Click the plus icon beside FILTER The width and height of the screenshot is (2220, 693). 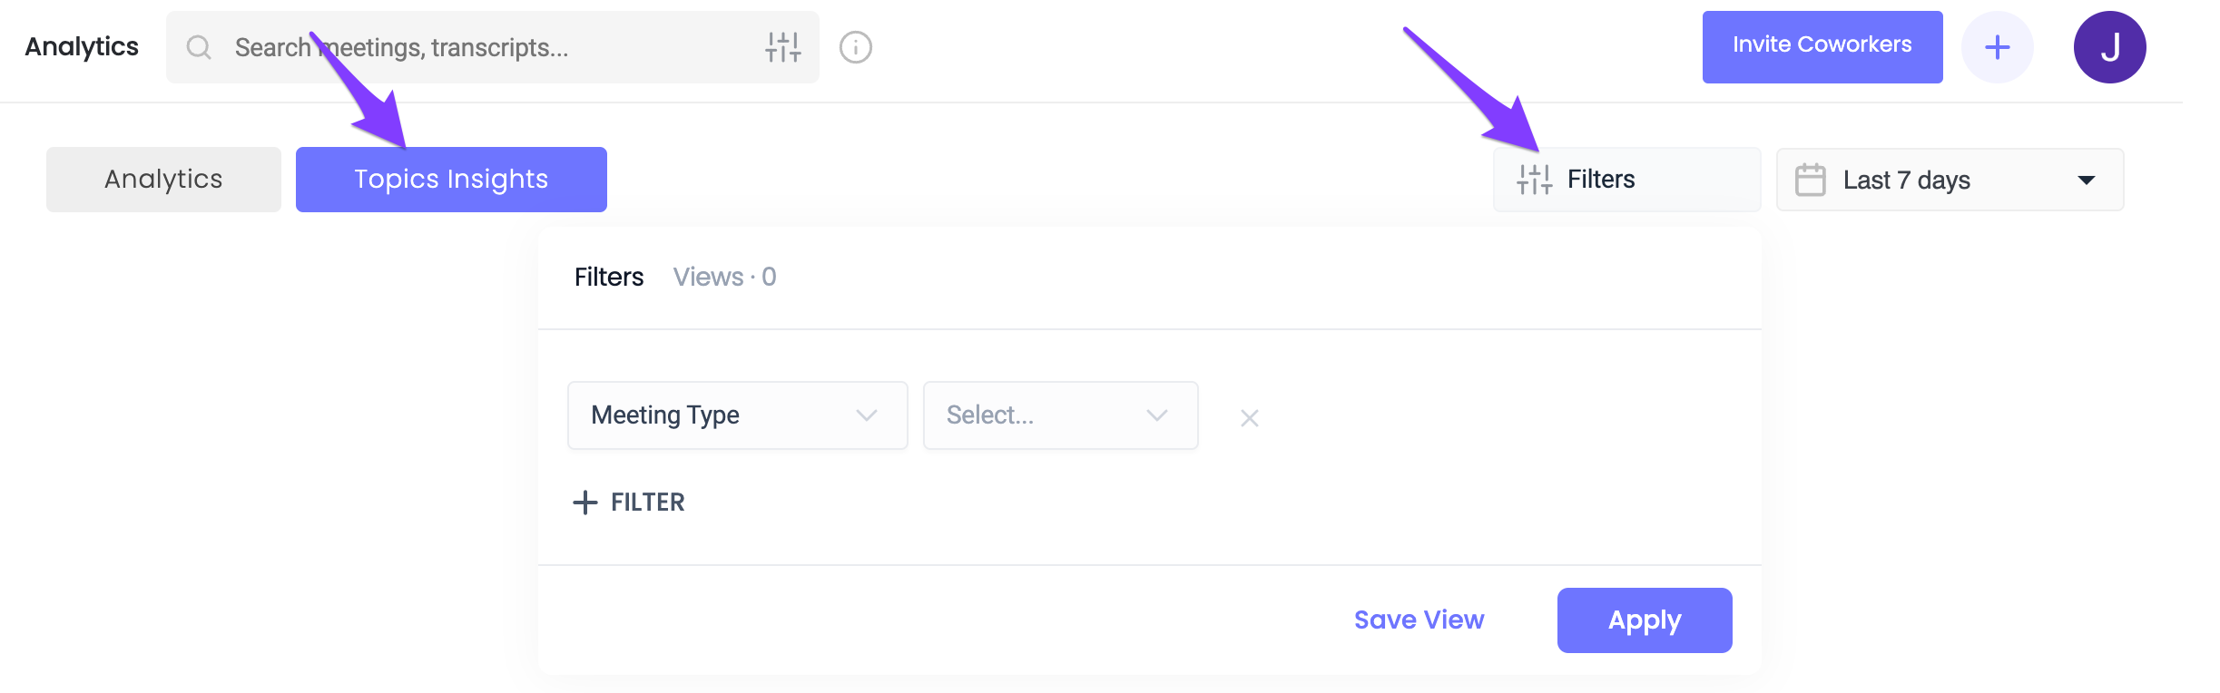pos(585,503)
